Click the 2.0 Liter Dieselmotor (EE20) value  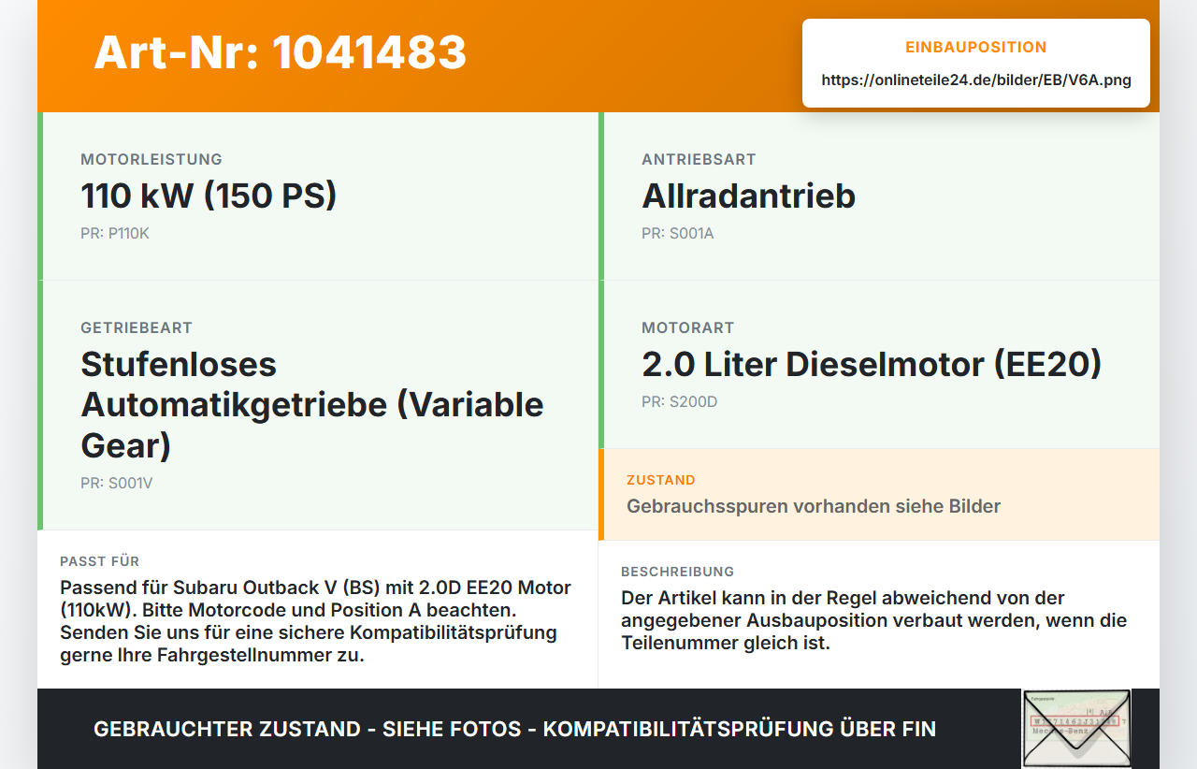[872, 364]
